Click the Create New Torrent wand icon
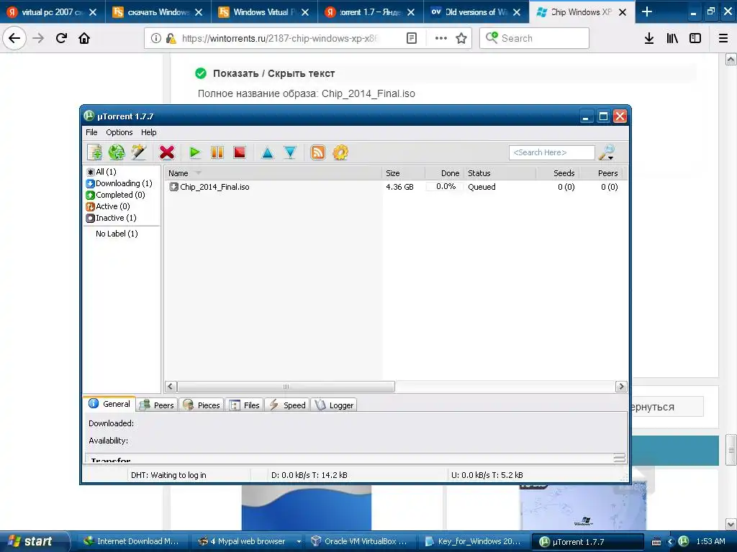 [139, 152]
